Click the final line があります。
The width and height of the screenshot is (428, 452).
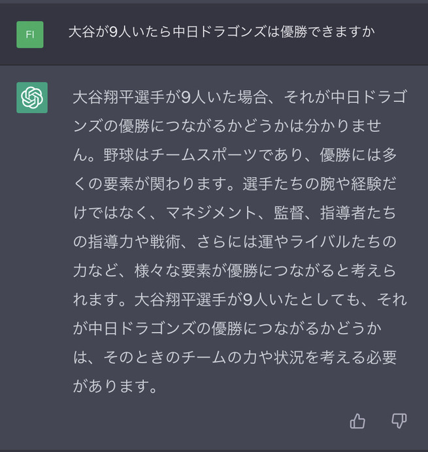point(116,386)
